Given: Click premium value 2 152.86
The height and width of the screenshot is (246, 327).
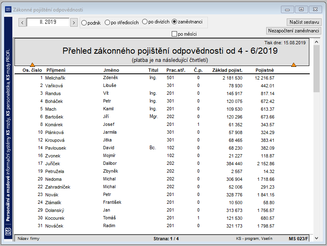Looking at the screenshot, I should coord(265,164).
